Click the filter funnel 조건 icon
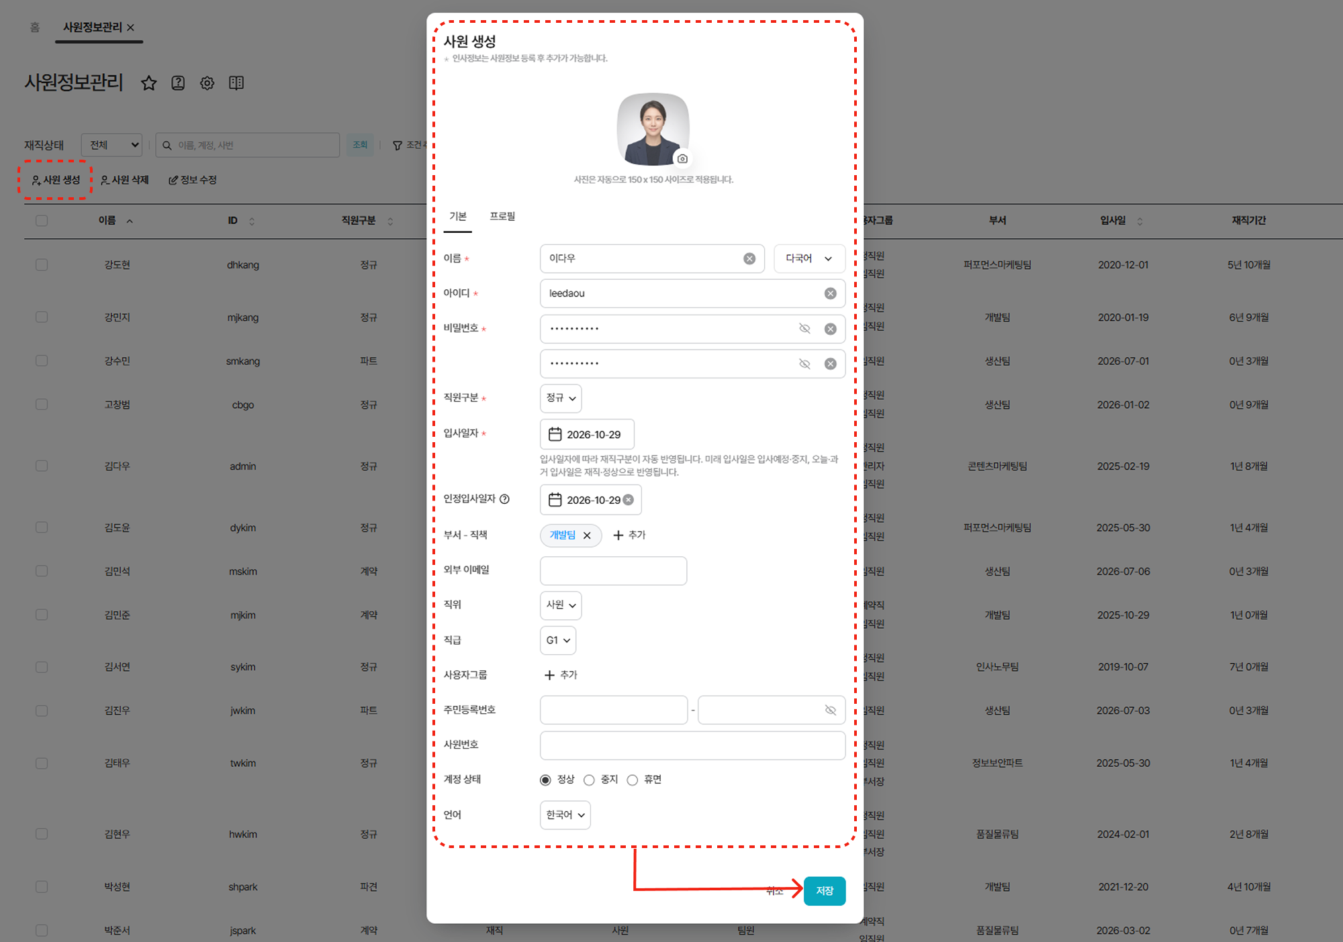This screenshot has width=1343, height=942. [398, 146]
